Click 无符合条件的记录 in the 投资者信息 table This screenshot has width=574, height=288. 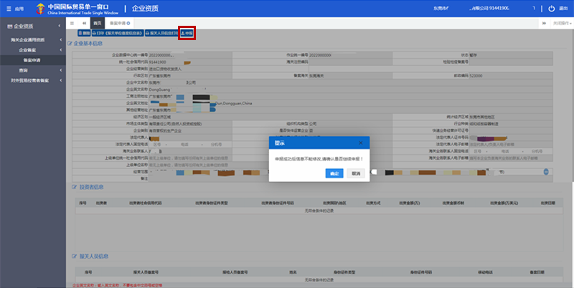[319, 211]
